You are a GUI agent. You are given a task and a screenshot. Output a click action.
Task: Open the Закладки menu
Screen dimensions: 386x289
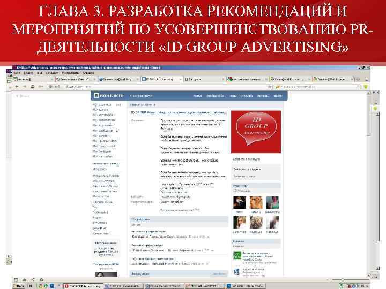tap(52, 73)
